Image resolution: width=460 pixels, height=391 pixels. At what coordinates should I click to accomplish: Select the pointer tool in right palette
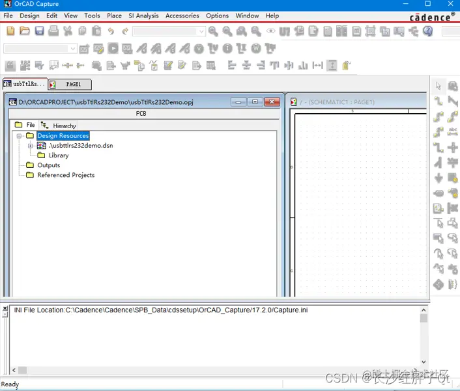[x=438, y=86]
